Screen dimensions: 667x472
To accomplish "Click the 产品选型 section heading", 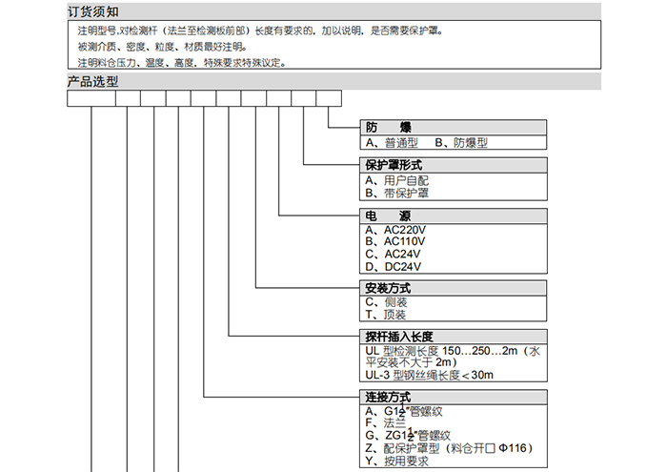I will (93, 81).
